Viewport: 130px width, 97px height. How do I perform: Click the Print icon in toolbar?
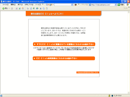click(28, 8)
